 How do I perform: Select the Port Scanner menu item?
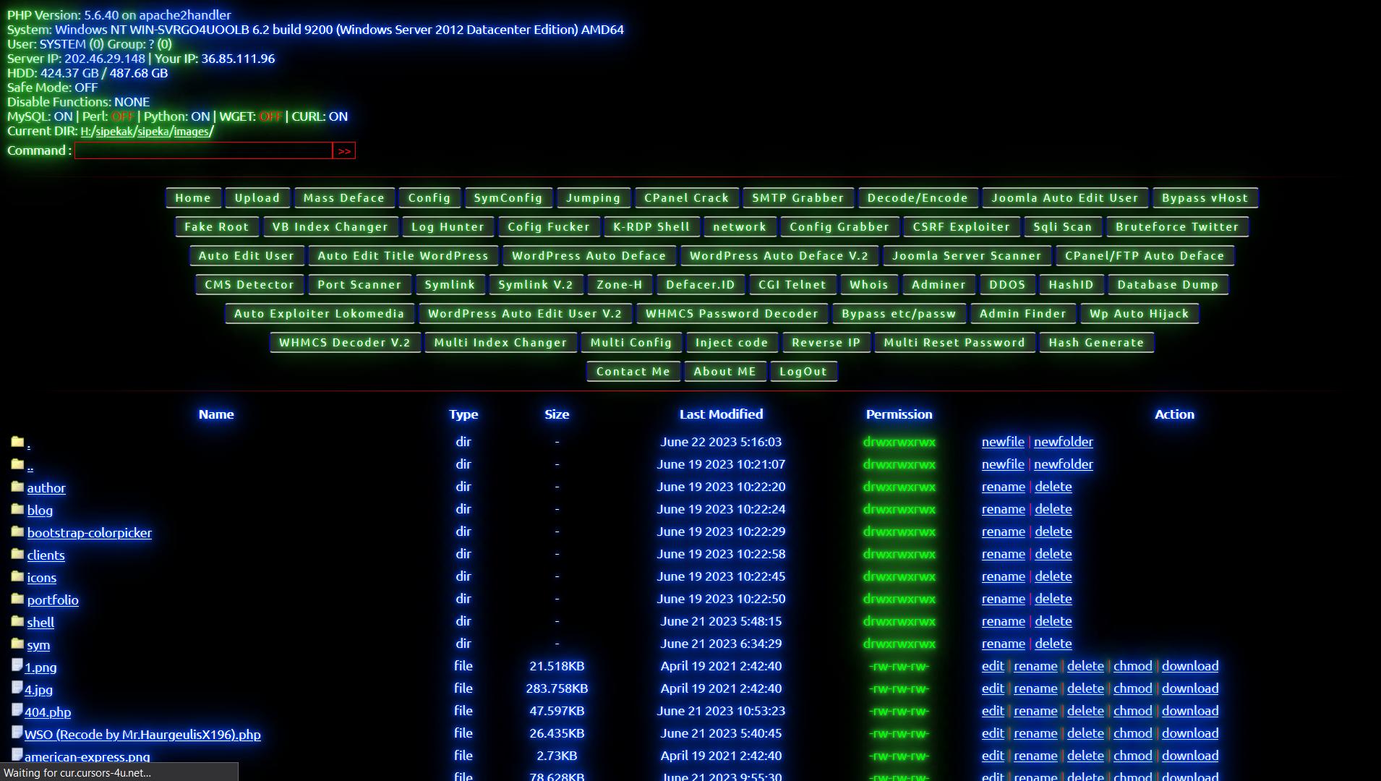(x=359, y=285)
